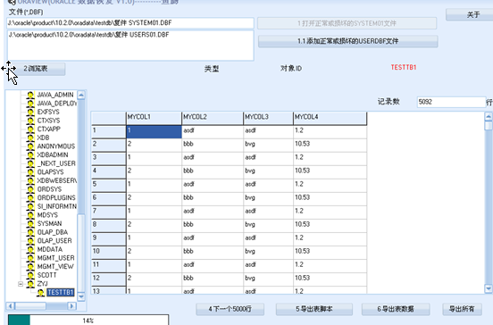Click the MYCOL3 cell in row 6
The height and width of the screenshot is (325, 493).
268,198
